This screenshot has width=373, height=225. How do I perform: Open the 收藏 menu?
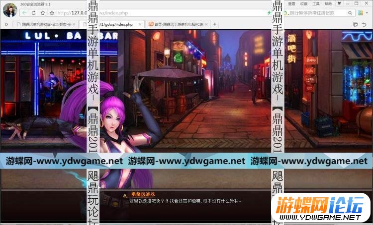304,4
